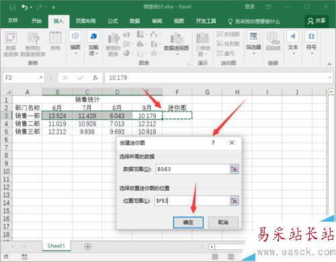
Task: Close the 创建迷你图 dialog
Action: [232, 142]
